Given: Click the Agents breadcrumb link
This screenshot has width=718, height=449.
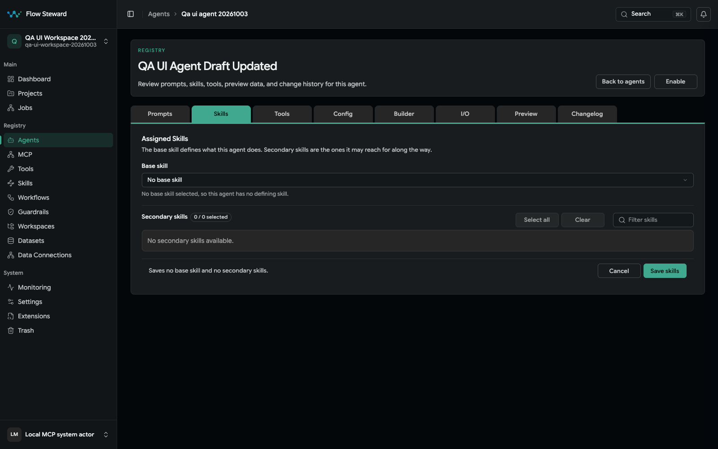Looking at the screenshot, I should click(159, 14).
